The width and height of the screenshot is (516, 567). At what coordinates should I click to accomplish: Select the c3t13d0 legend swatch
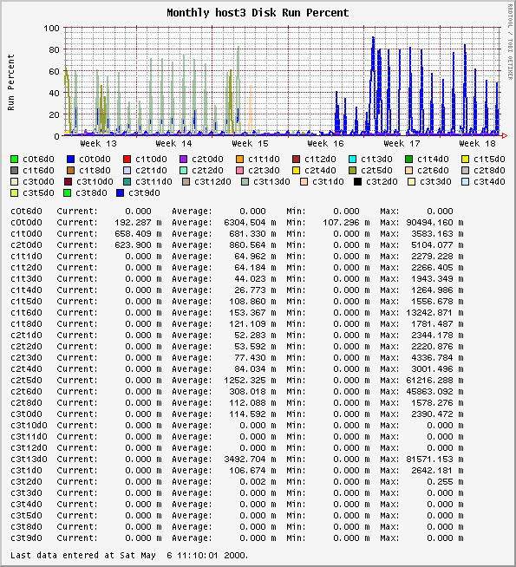245,181
